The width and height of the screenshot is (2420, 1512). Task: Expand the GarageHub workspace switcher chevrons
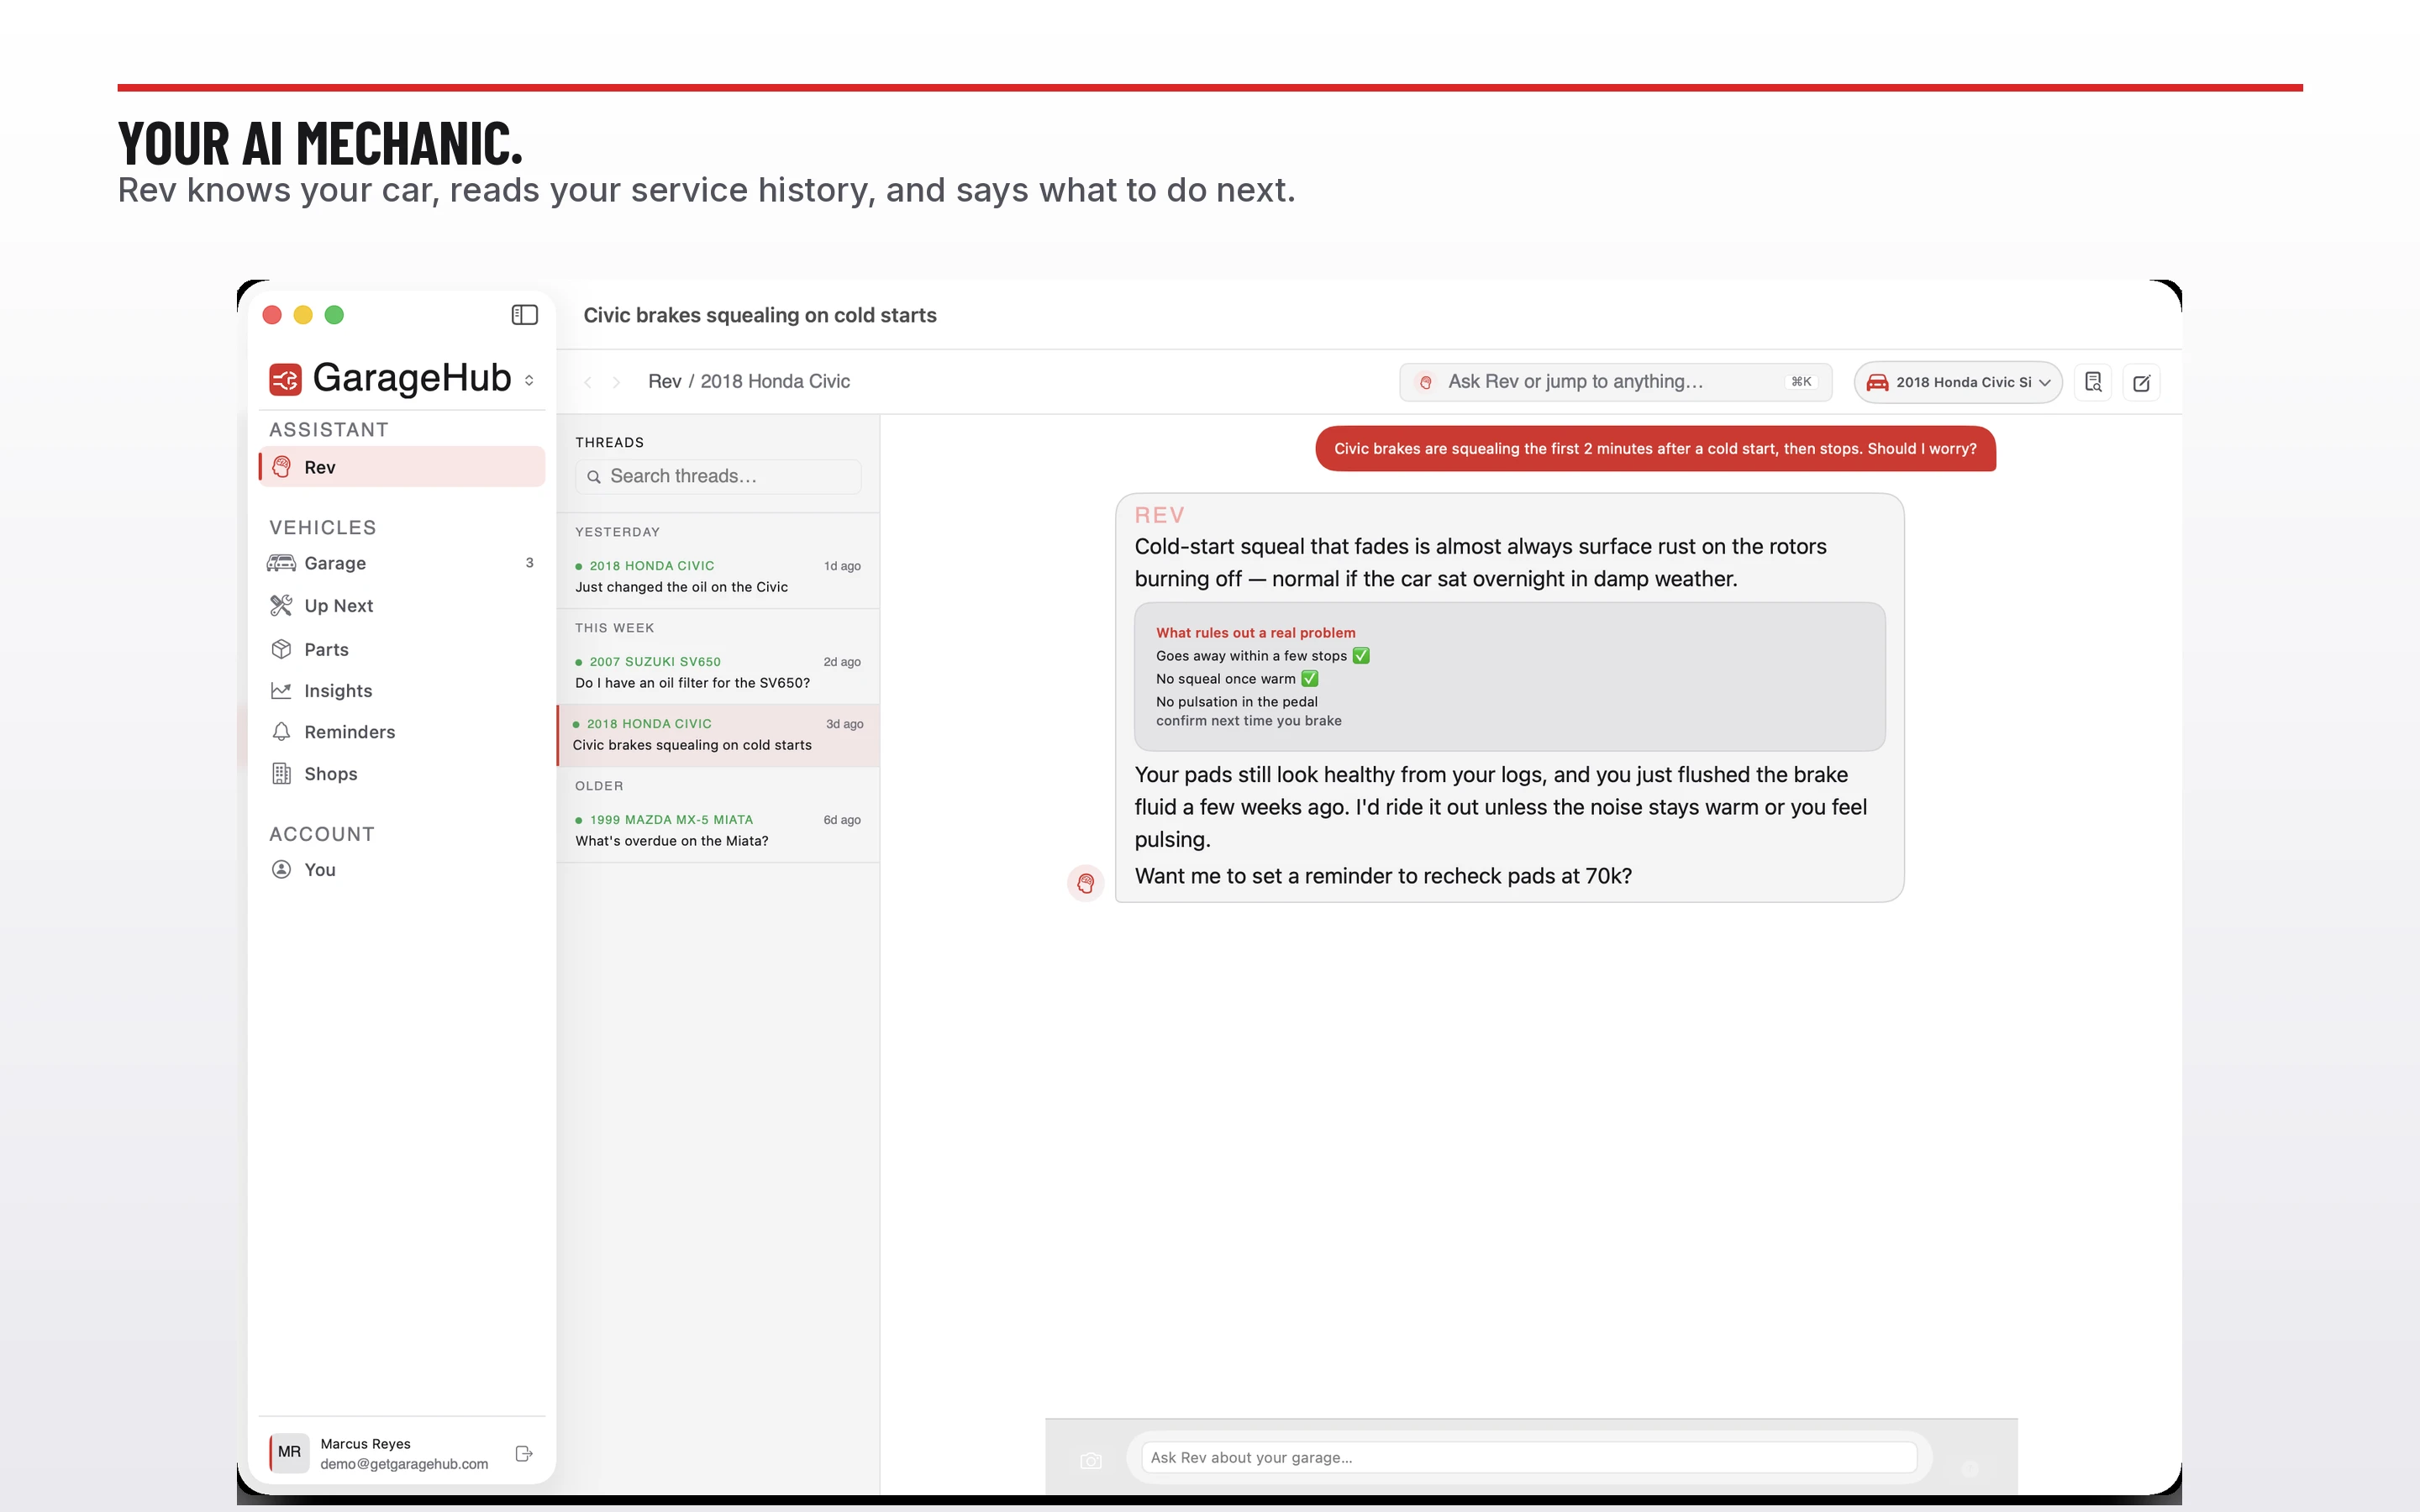(x=529, y=380)
